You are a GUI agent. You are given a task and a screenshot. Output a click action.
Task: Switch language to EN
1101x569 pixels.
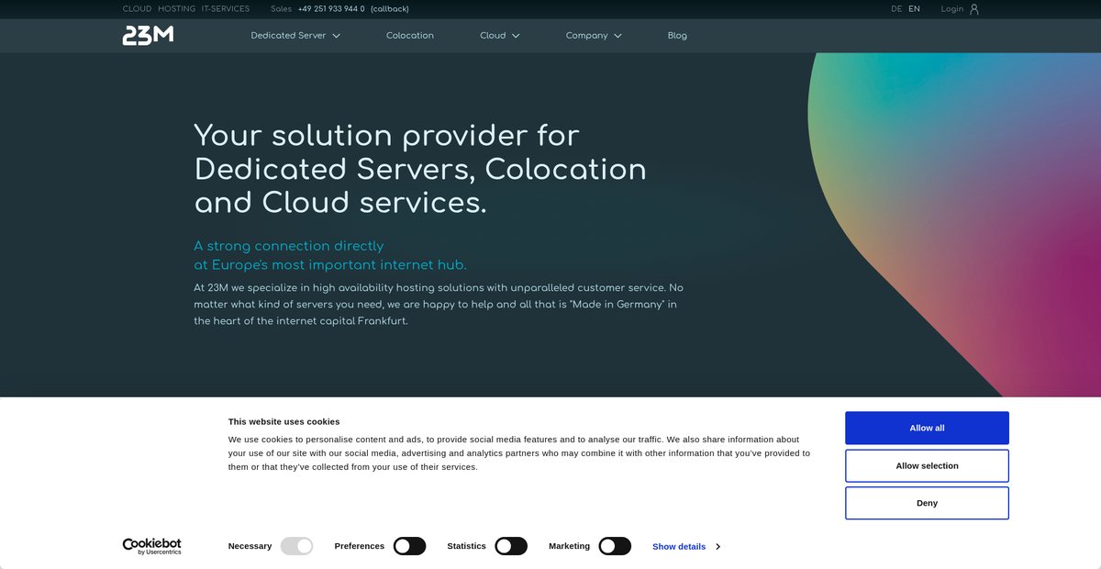[x=915, y=9]
